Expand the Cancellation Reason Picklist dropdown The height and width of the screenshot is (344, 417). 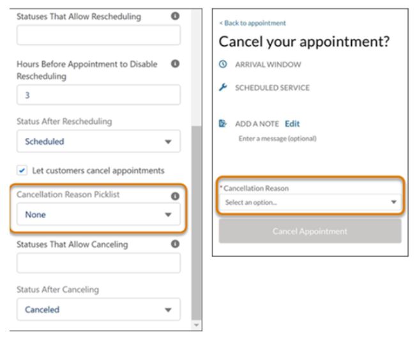coord(95,215)
